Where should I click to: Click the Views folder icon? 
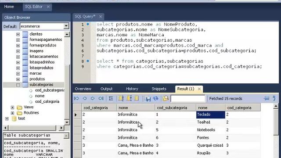19,107
